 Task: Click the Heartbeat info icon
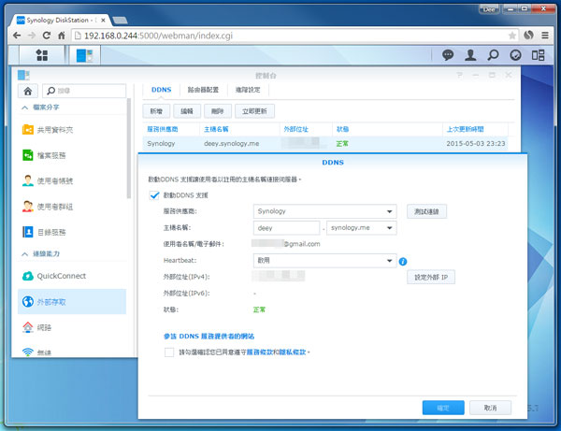pos(402,261)
